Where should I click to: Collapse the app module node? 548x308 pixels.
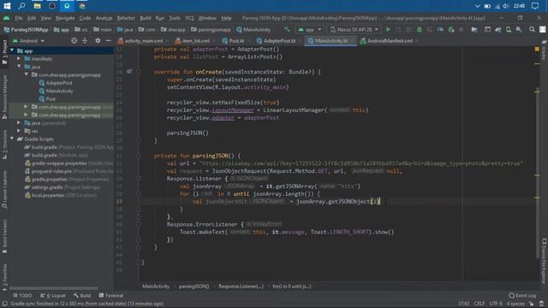(12, 50)
